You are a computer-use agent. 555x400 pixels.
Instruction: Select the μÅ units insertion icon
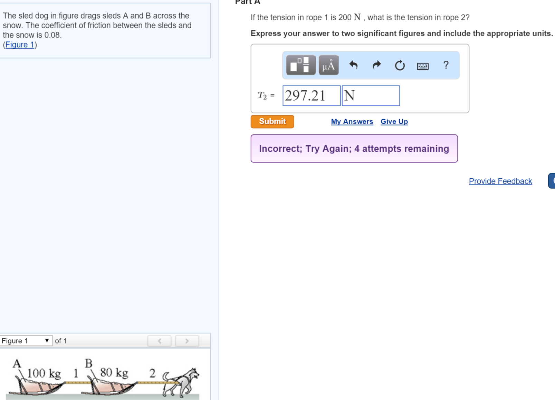328,65
